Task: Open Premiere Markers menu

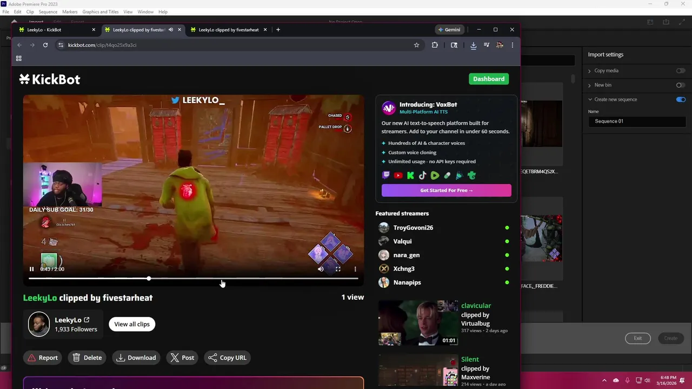Action: [x=70, y=11]
